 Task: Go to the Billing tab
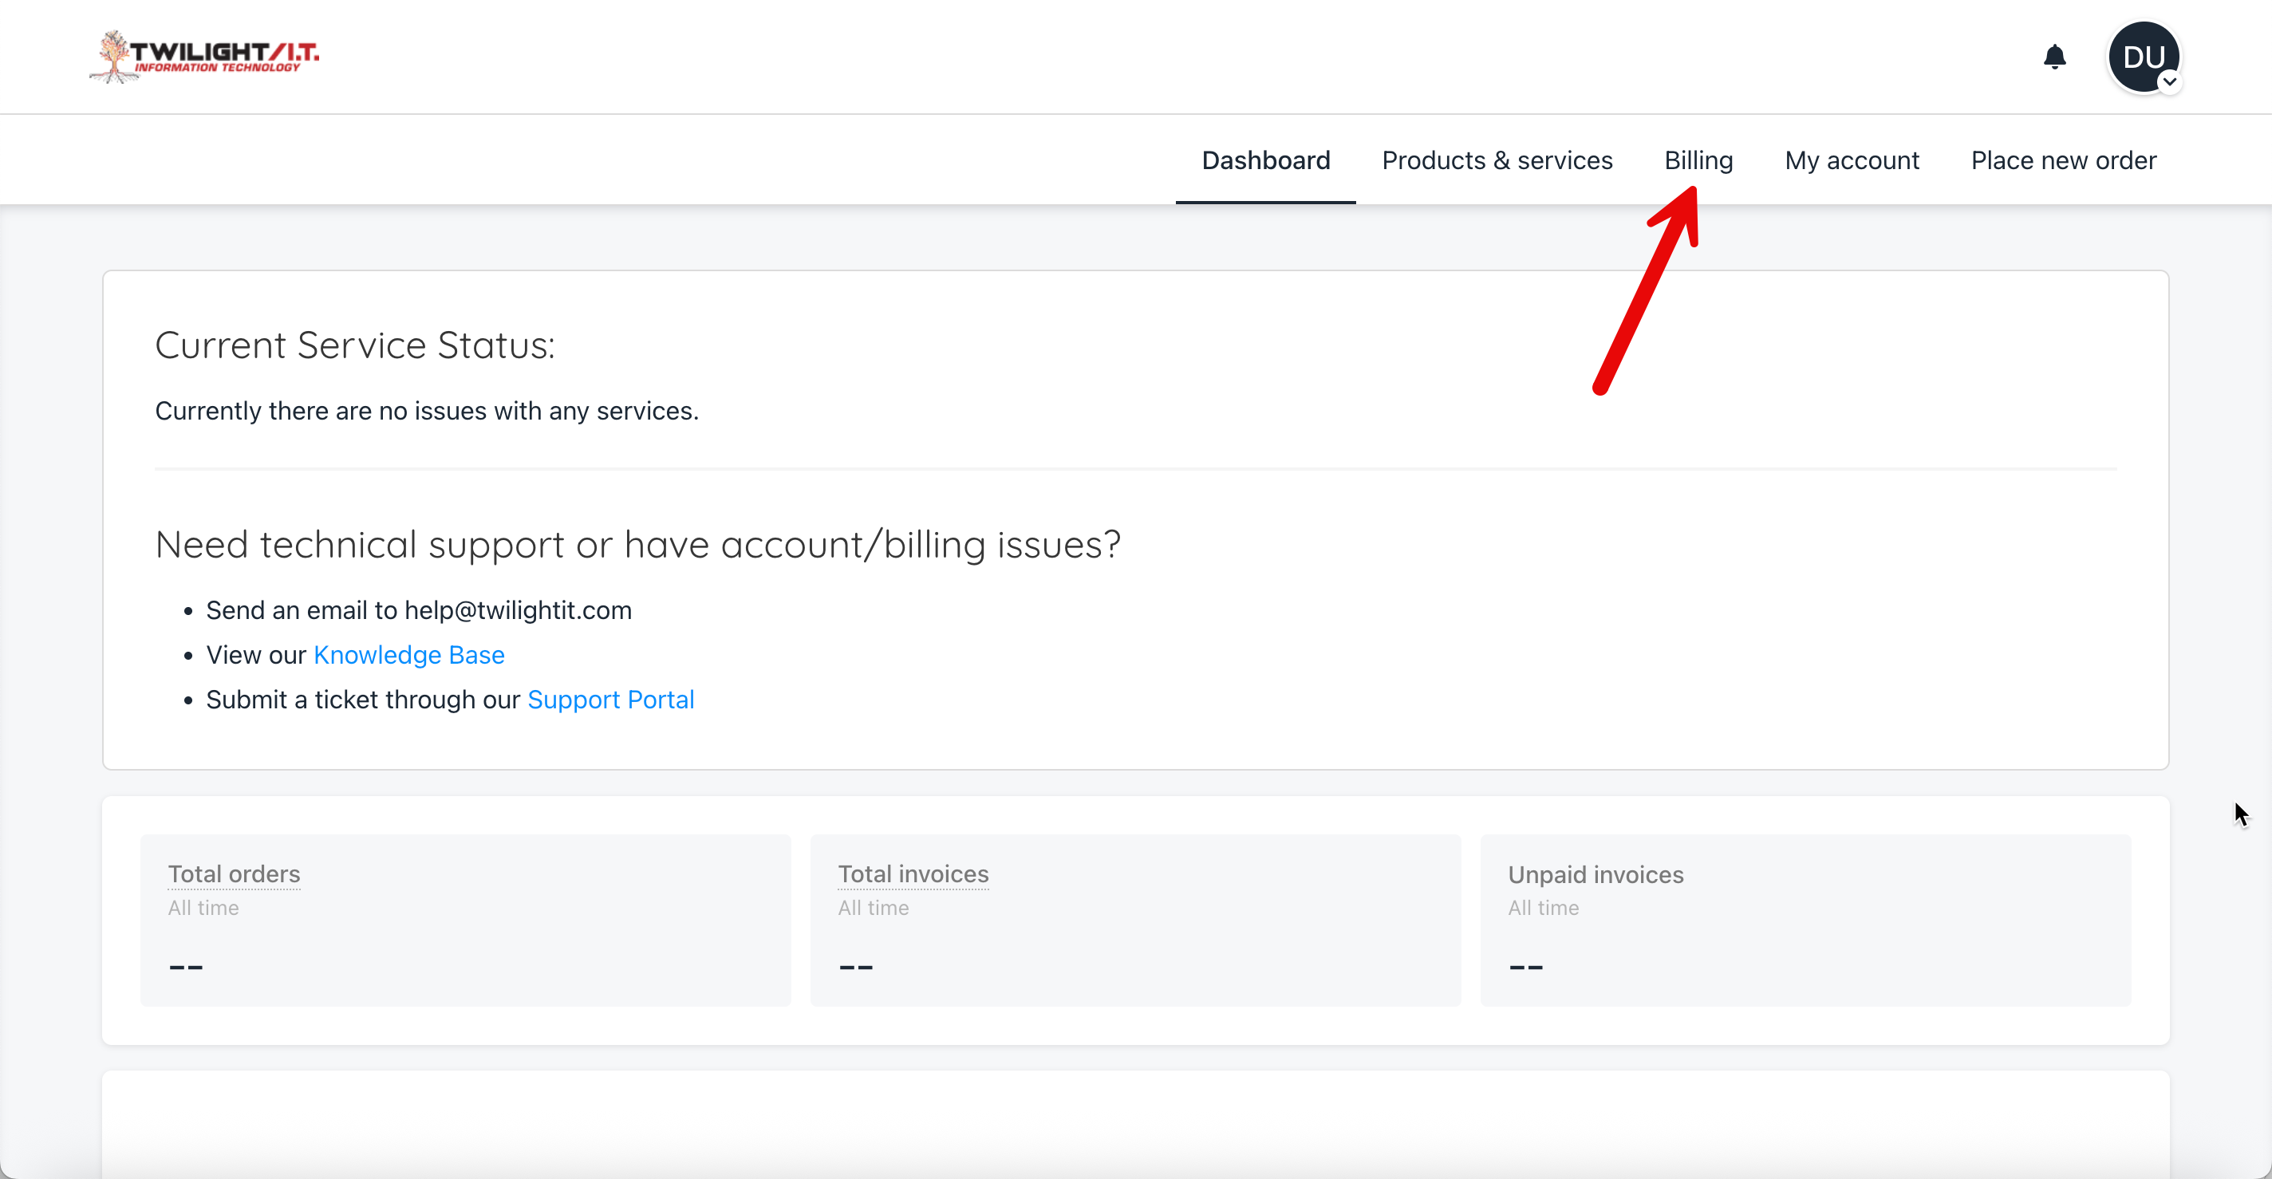point(1698,160)
